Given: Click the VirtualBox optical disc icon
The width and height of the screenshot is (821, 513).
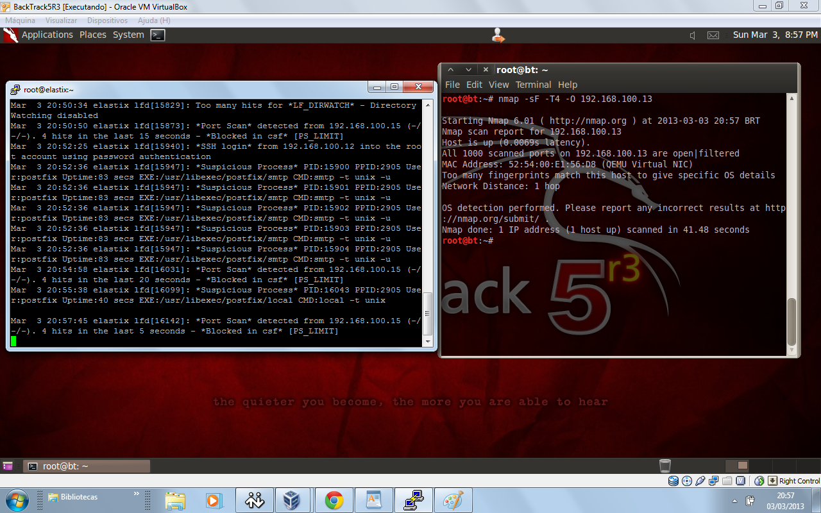Looking at the screenshot, I should [687, 481].
